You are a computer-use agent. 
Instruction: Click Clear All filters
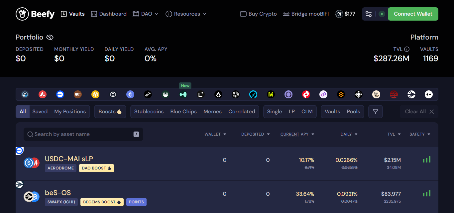pos(419,112)
